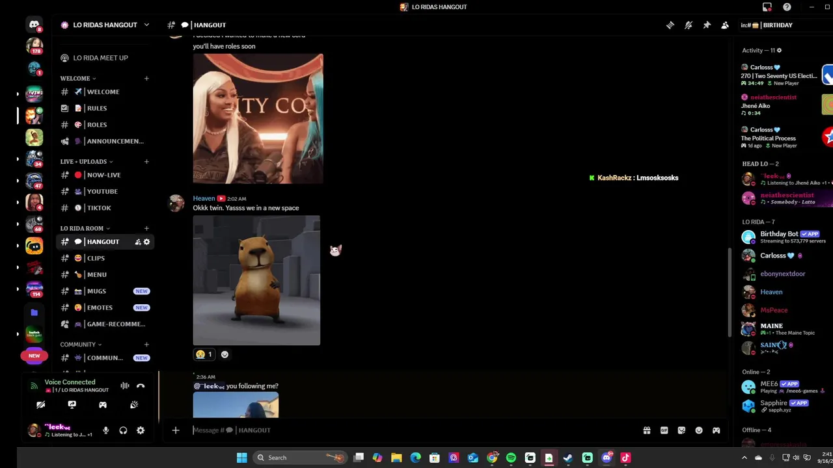Share your screen icon in voice panel
The width and height of the screenshot is (833, 468).
coord(72,405)
